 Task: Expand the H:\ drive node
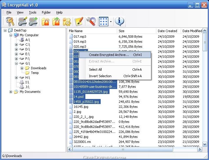tap(16, 77)
